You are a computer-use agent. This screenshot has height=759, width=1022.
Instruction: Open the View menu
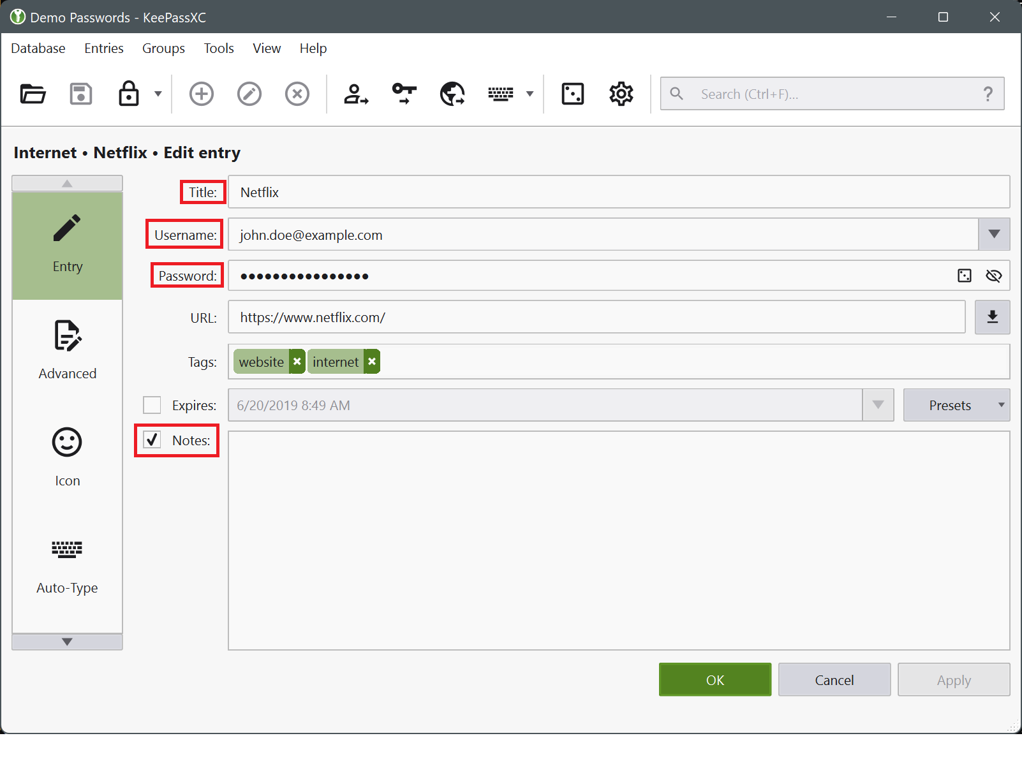267,48
